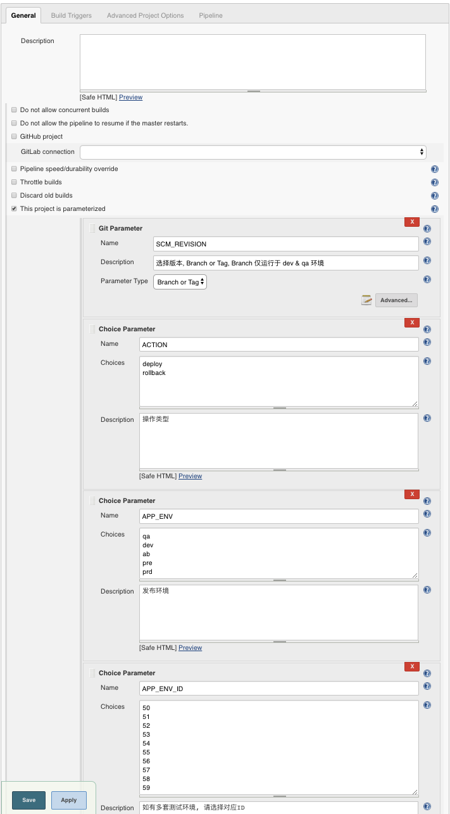The width and height of the screenshot is (450, 814).
Task: Open help for ACTION name field
Action: point(427,342)
